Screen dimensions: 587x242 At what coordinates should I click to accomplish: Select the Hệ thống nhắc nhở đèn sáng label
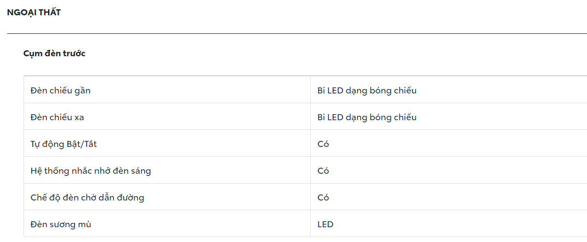click(91, 171)
